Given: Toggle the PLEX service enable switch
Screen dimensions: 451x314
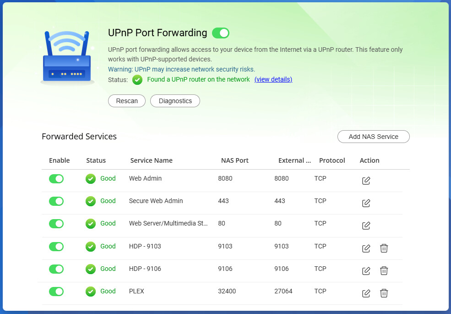Looking at the screenshot, I should (x=56, y=292).
